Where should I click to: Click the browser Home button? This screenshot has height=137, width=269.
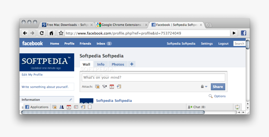[x=51, y=33]
